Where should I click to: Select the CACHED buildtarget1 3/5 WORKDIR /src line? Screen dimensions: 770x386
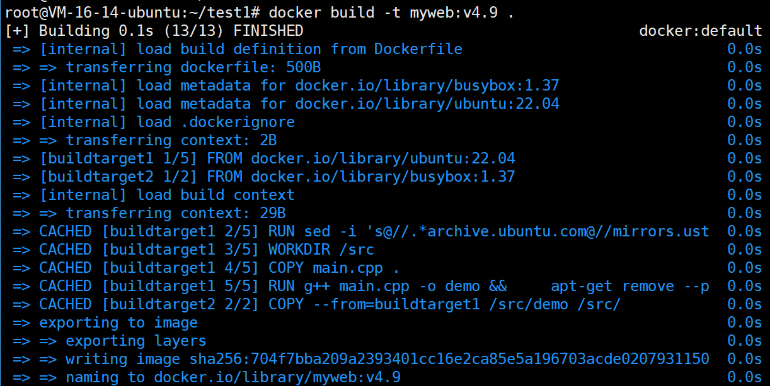tap(193, 250)
